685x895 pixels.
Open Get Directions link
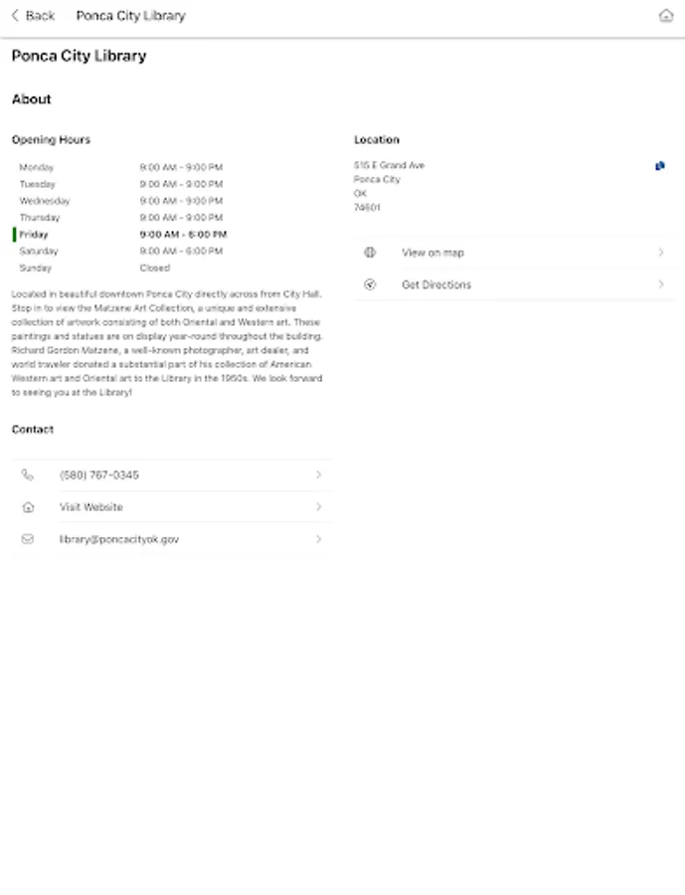(514, 284)
